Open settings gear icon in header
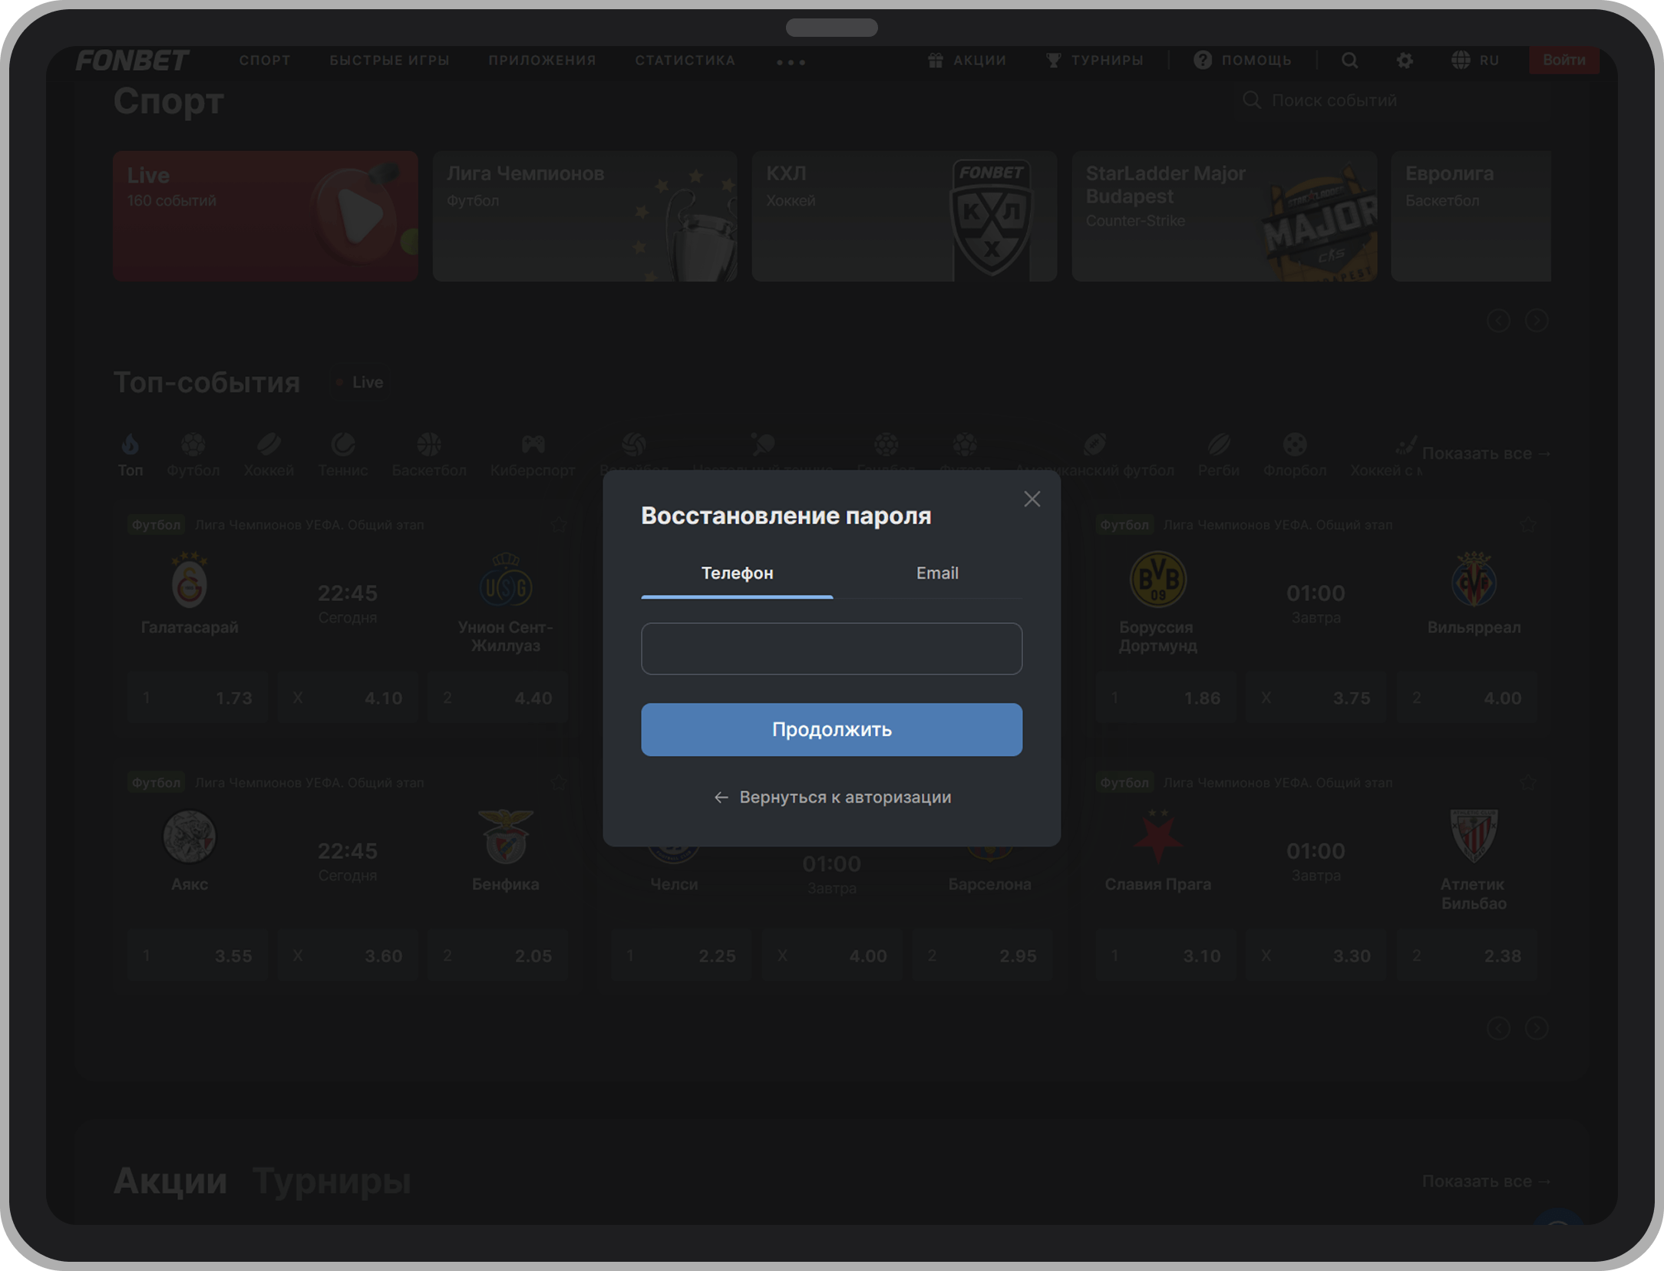This screenshot has height=1271, width=1664. (1404, 61)
